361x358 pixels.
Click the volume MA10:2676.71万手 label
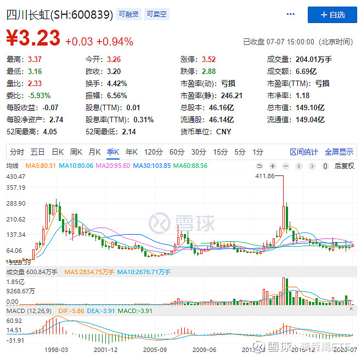[x=144, y=272]
